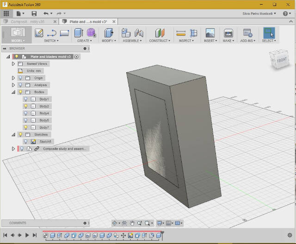Toggle visibility bulb of Body4
This screenshot has height=244, width=296.
pyautogui.click(x=25, y=113)
